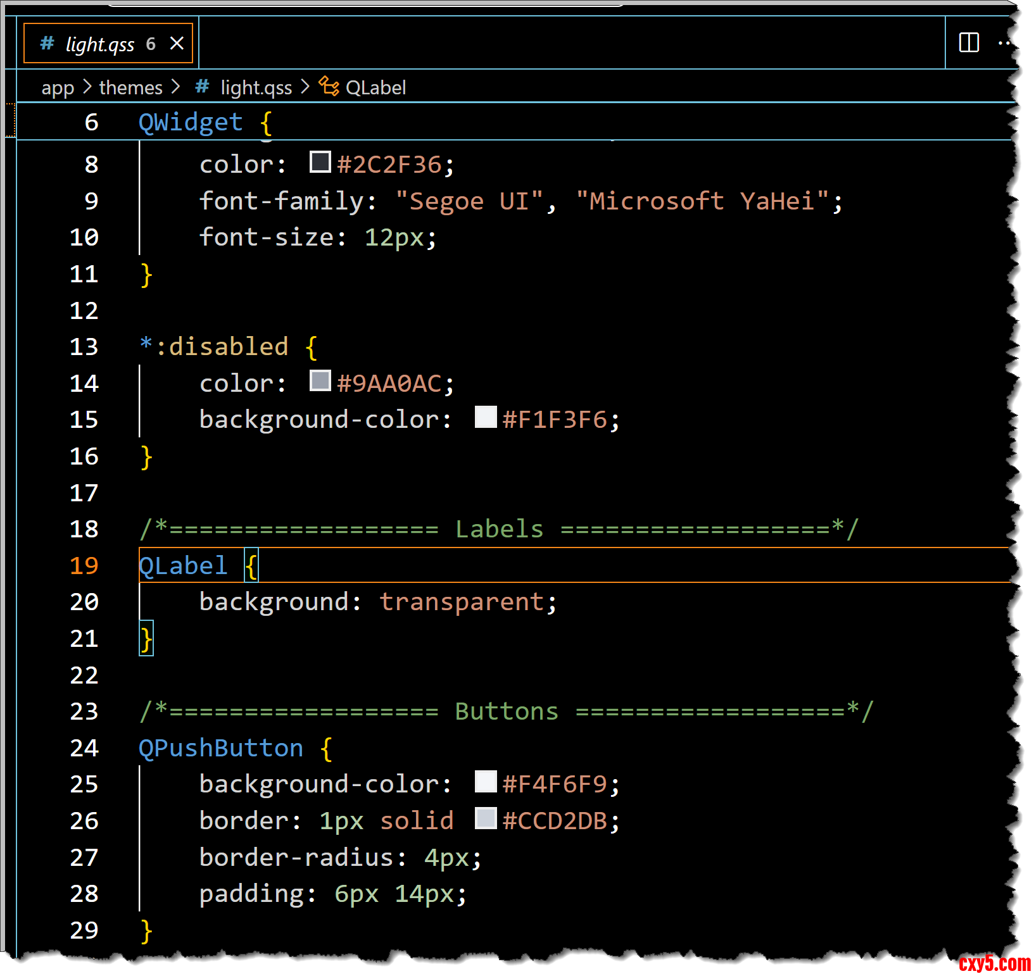Click the #F4F6F9 background color swatch
The width and height of the screenshot is (1034, 976).
point(486,782)
